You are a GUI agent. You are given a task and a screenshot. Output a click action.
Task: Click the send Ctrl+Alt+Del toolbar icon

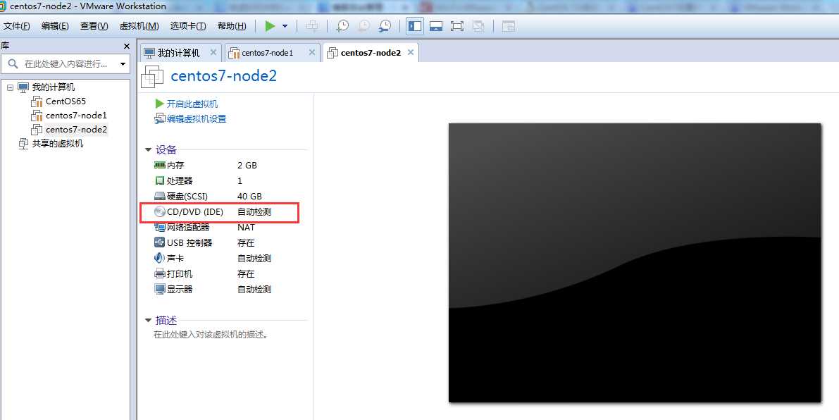(x=313, y=25)
